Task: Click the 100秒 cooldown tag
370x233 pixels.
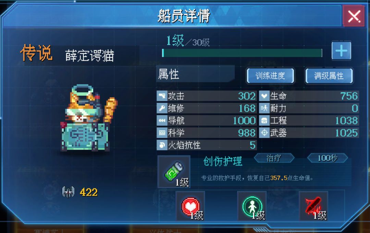Action: point(328,158)
